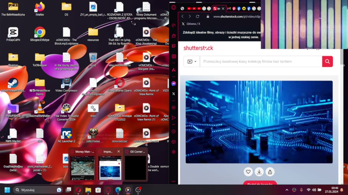348x195 pixels.
Task: Open the Aria AI icon in sidebar
Action: [173, 70]
